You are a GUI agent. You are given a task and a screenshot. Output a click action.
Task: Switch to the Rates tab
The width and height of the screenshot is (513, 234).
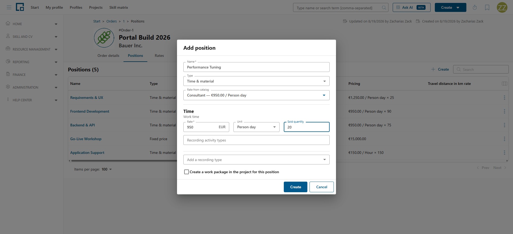159,56
